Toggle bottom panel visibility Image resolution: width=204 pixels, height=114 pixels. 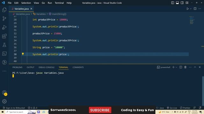[177, 3]
